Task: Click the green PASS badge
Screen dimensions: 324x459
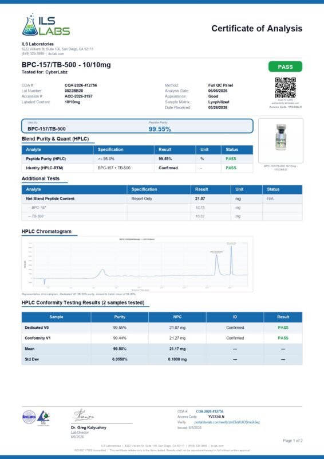Action: pyautogui.click(x=285, y=67)
